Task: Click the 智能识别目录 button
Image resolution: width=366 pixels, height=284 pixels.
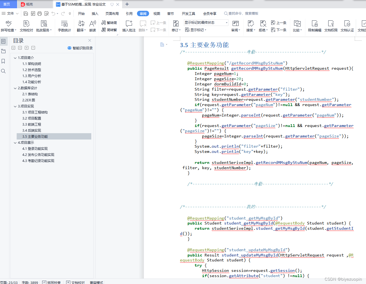Action: [x=80, y=48]
